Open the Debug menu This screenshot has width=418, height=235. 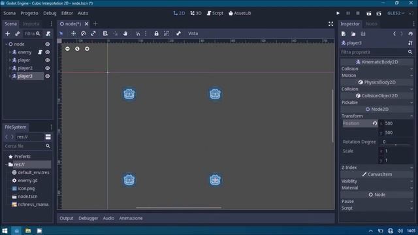[x=50, y=13]
